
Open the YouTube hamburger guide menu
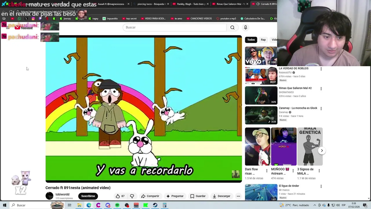pyautogui.click(x=8, y=28)
